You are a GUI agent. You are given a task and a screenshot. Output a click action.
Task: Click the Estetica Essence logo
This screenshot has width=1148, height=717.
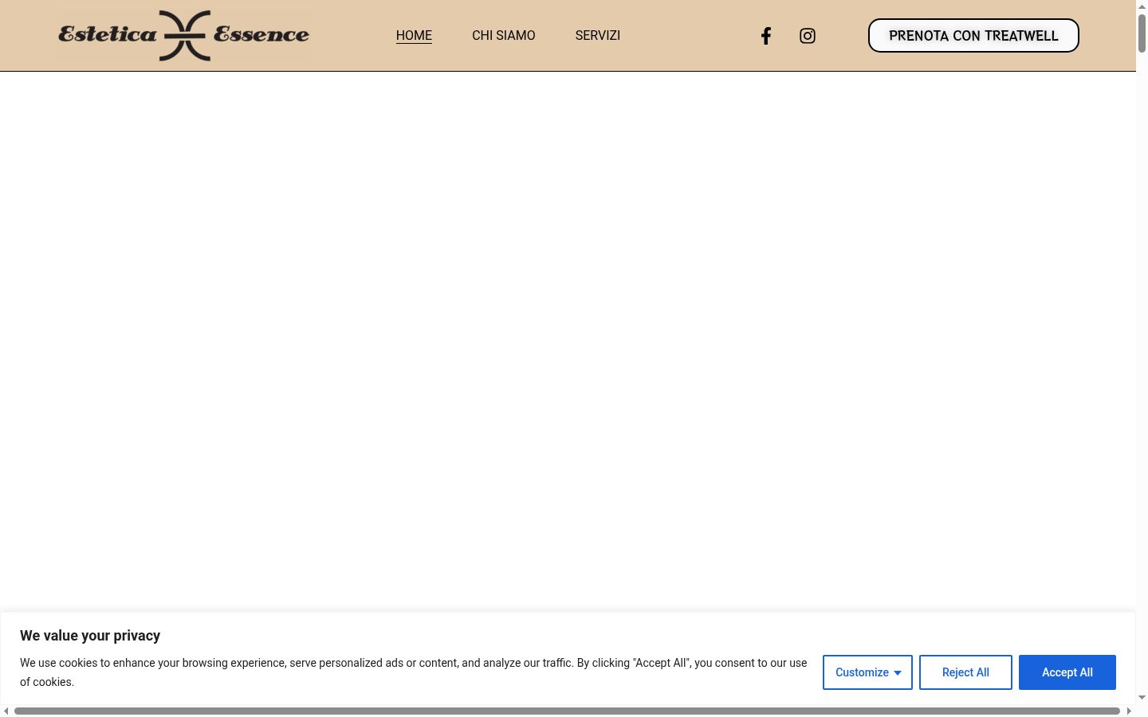(x=184, y=36)
